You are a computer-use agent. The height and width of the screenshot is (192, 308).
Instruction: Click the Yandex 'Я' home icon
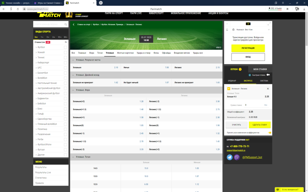(11, 9)
